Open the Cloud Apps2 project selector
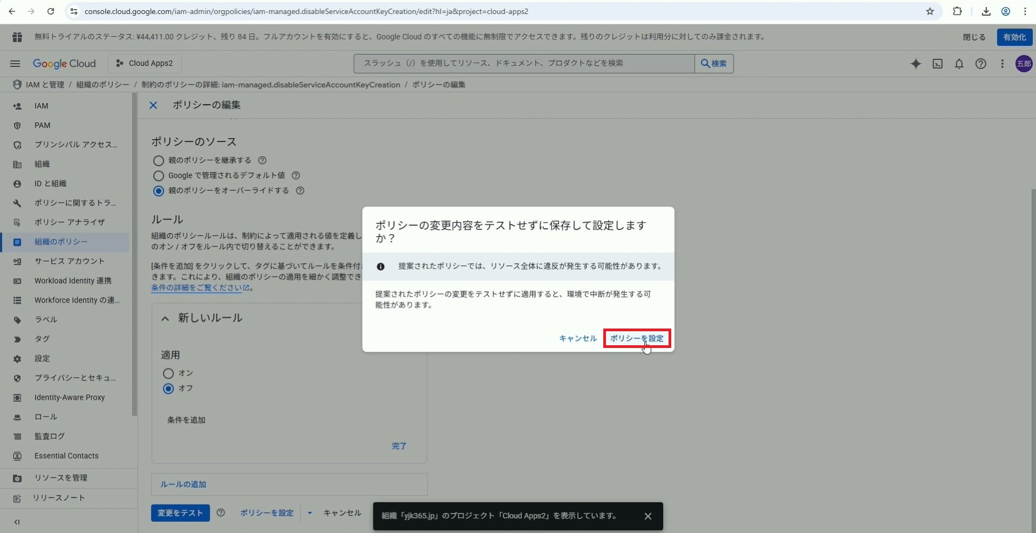Screen dimensions: 1036x533 pyautogui.click(x=145, y=63)
